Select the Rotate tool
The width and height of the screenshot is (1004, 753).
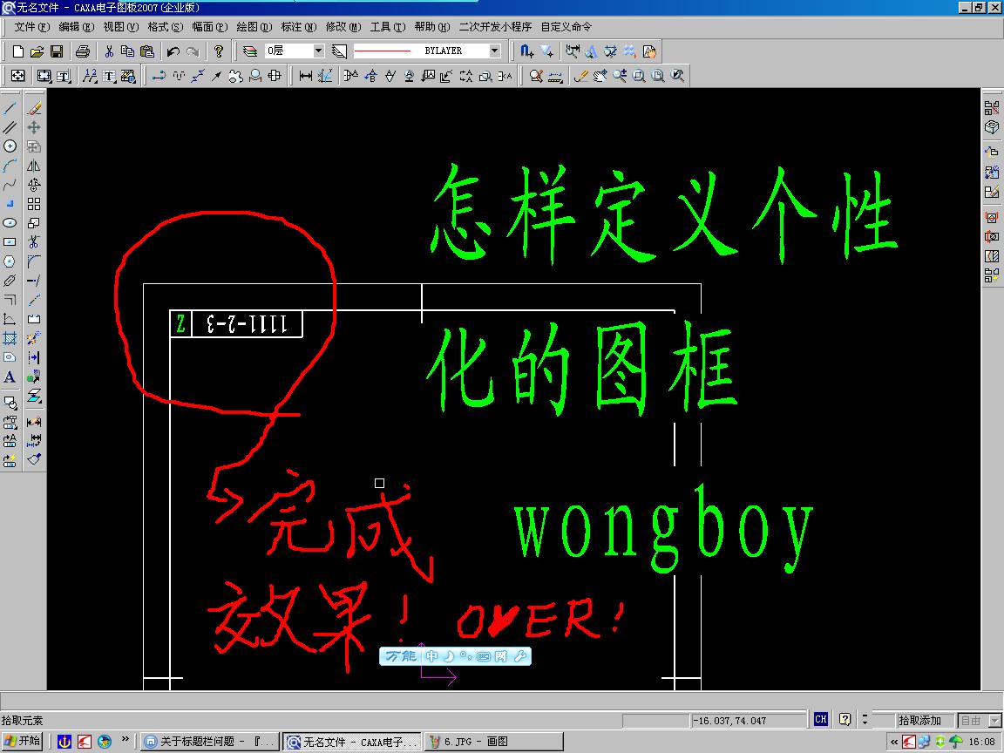[34, 185]
